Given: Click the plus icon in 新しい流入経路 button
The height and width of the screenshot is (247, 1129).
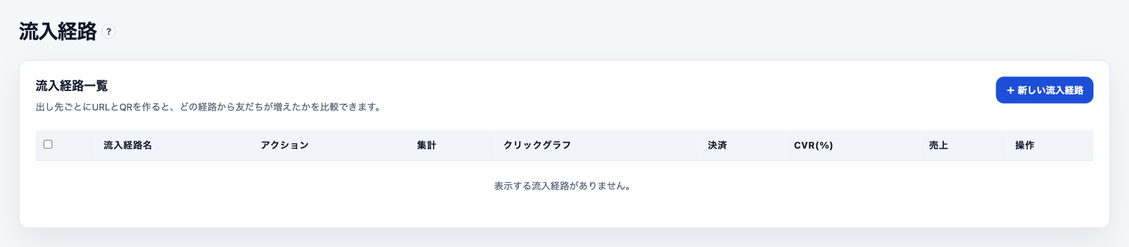Looking at the screenshot, I should click(1010, 90).
